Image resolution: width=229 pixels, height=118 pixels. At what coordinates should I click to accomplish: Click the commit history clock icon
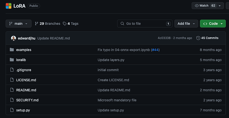click(198, 38)
